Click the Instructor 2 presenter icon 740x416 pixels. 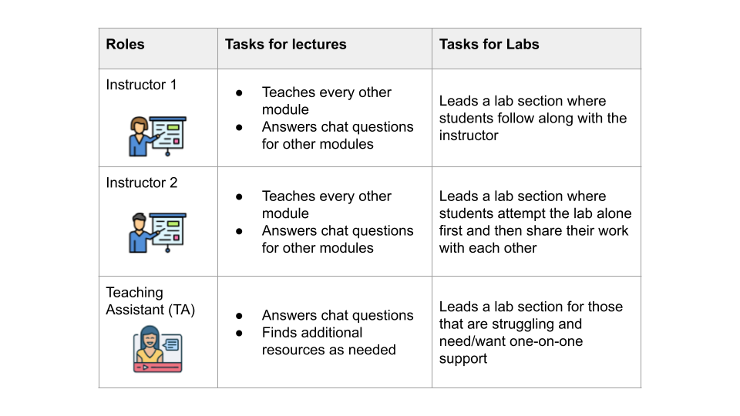(x=157, y=232)
